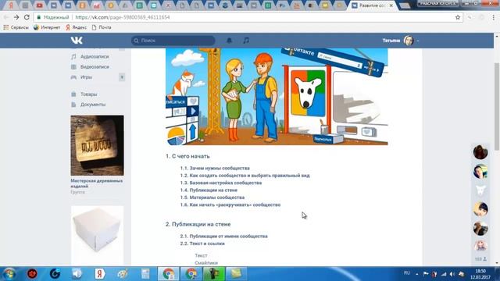This screenshot has height=281, width=500.
Task: Open Sticky Notes from the taskbar
Action: click(x=236, y=274)
